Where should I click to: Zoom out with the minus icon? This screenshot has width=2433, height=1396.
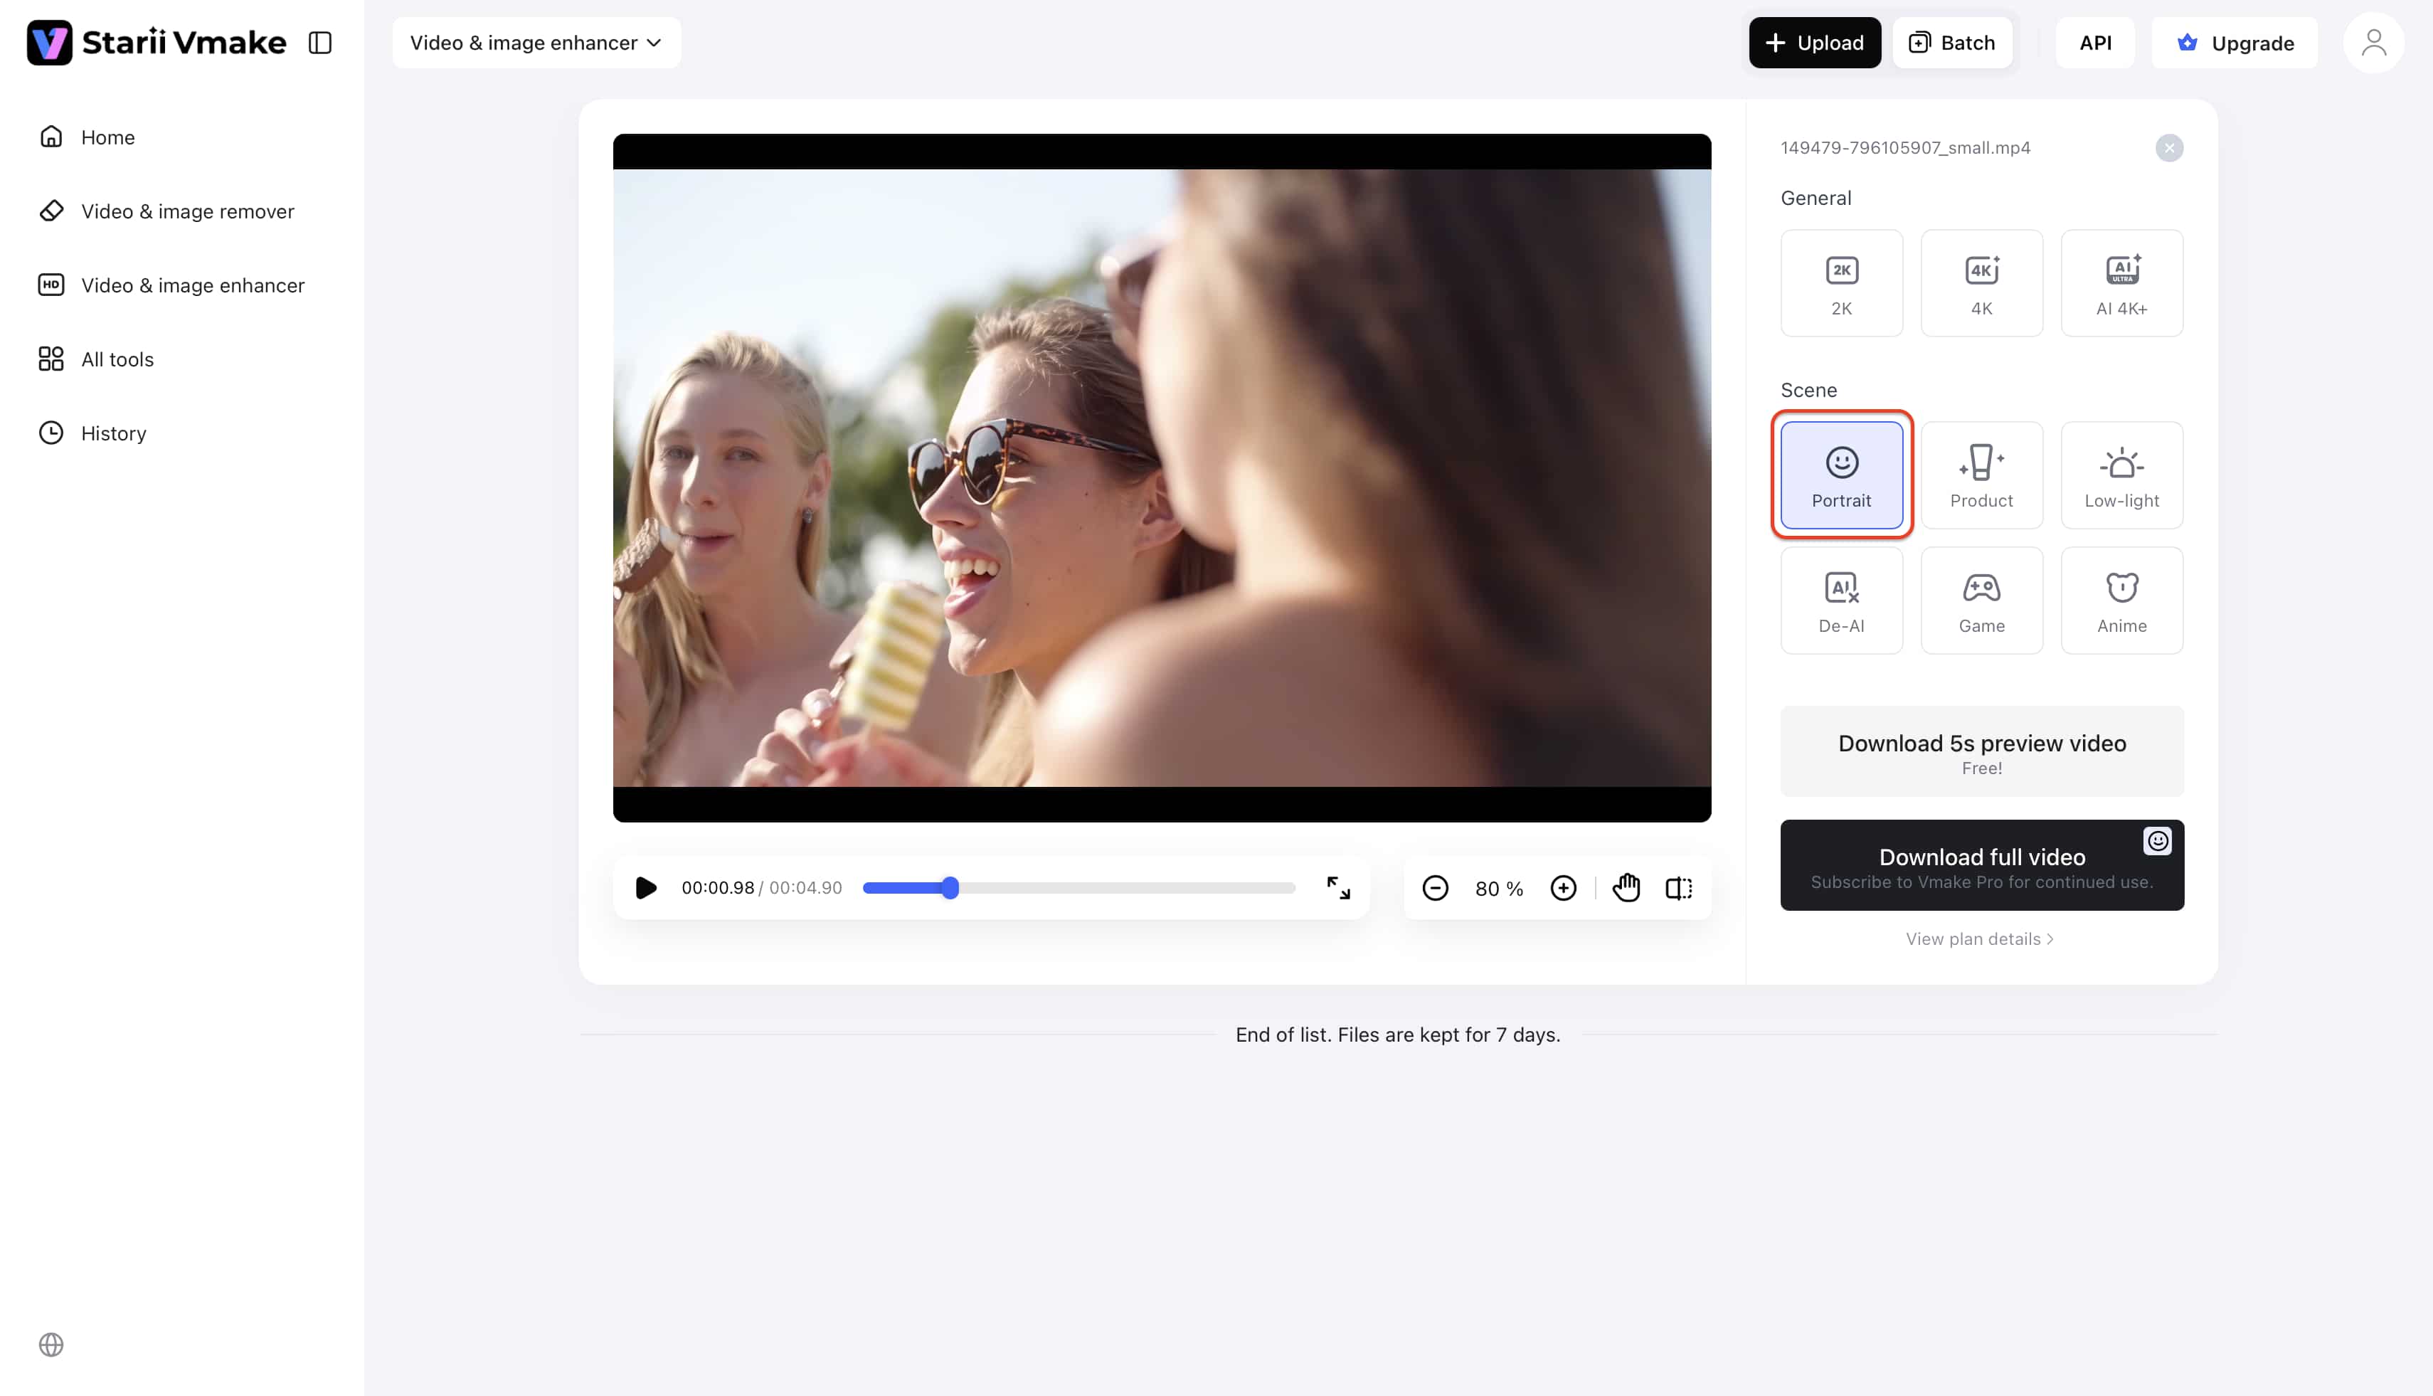tap(1434, 888)
